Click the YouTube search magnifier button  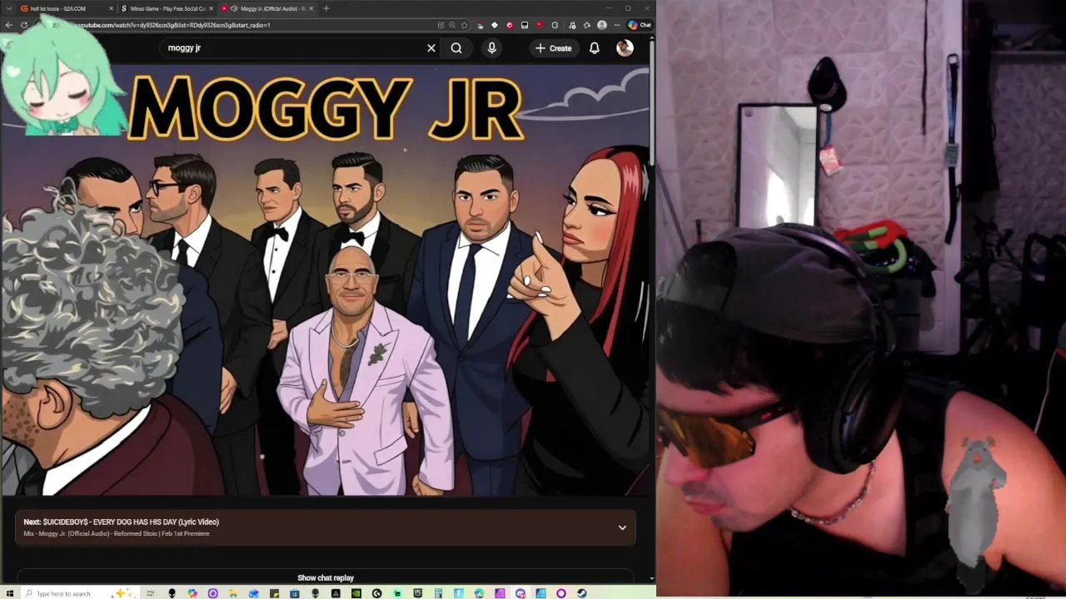456,48
